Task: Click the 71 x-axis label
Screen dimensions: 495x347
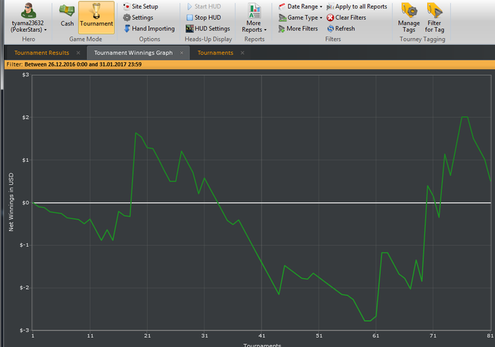Action: (x=433, y=336)
